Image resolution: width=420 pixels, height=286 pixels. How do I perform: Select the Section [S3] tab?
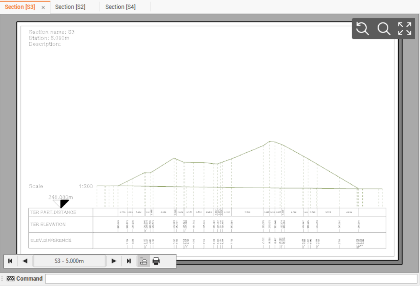(20, 7)
